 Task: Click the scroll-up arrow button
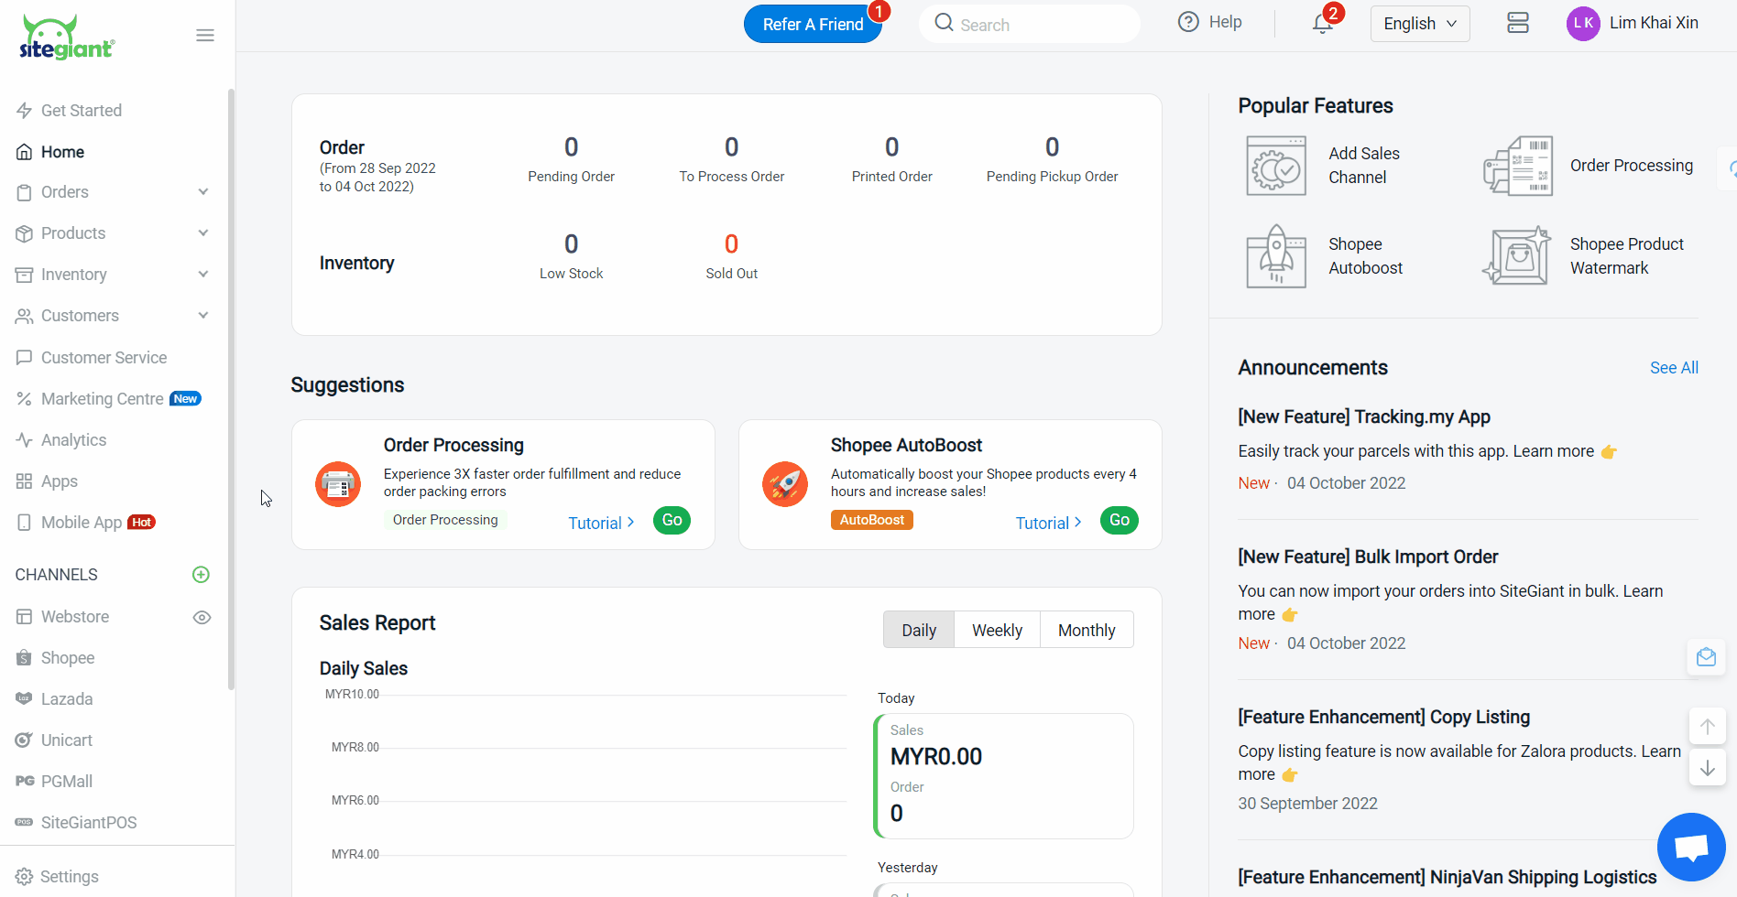coord(1708,727)
